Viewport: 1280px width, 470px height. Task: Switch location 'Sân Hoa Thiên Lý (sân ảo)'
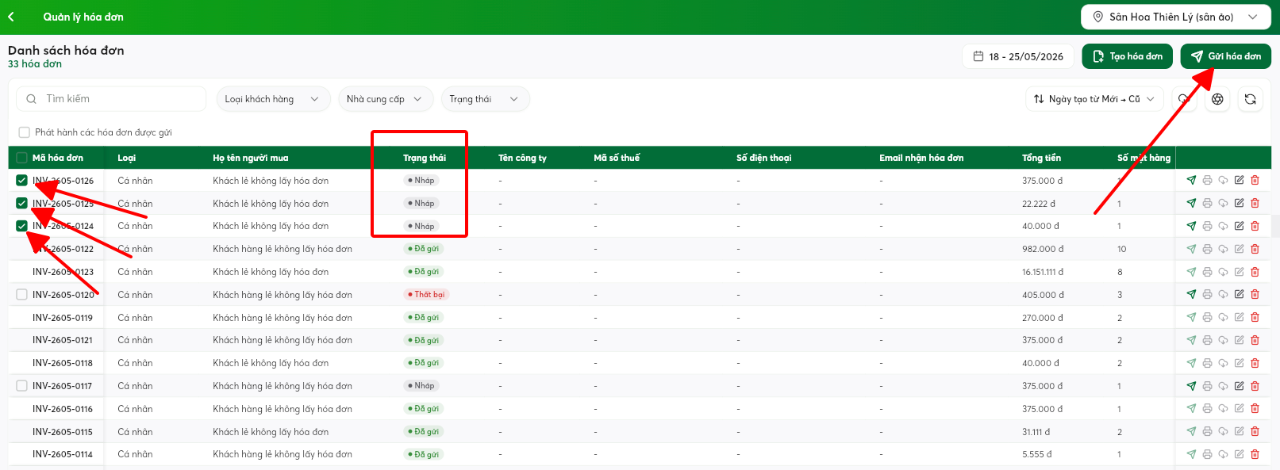1176,17
